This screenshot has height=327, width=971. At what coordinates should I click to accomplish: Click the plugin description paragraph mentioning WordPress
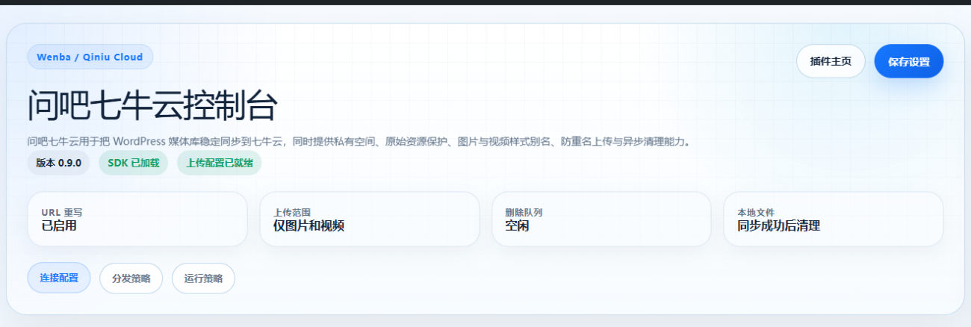click(x=359, y=141)
